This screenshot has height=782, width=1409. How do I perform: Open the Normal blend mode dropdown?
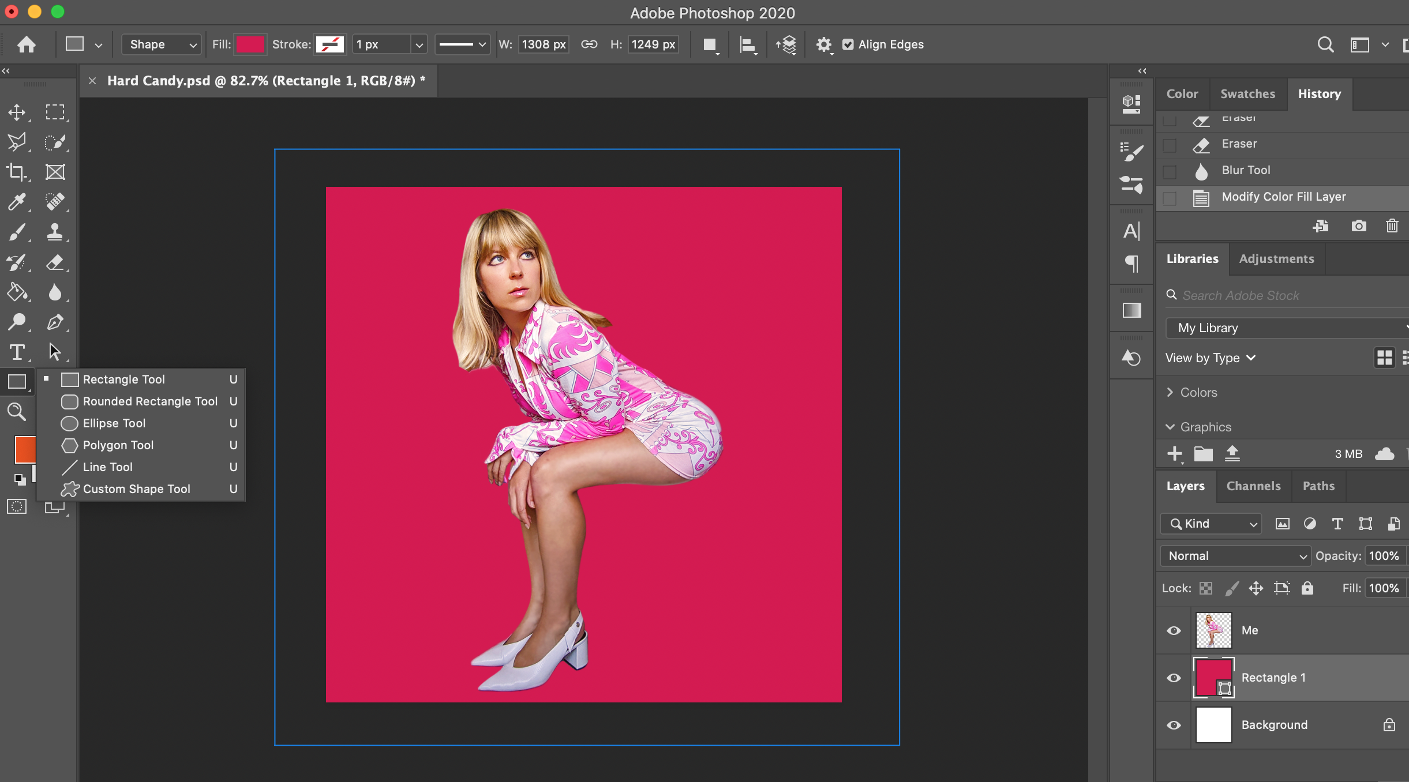click(1235, 556)
